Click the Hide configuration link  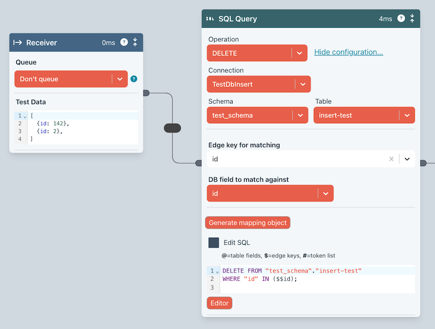click(349, 52)
